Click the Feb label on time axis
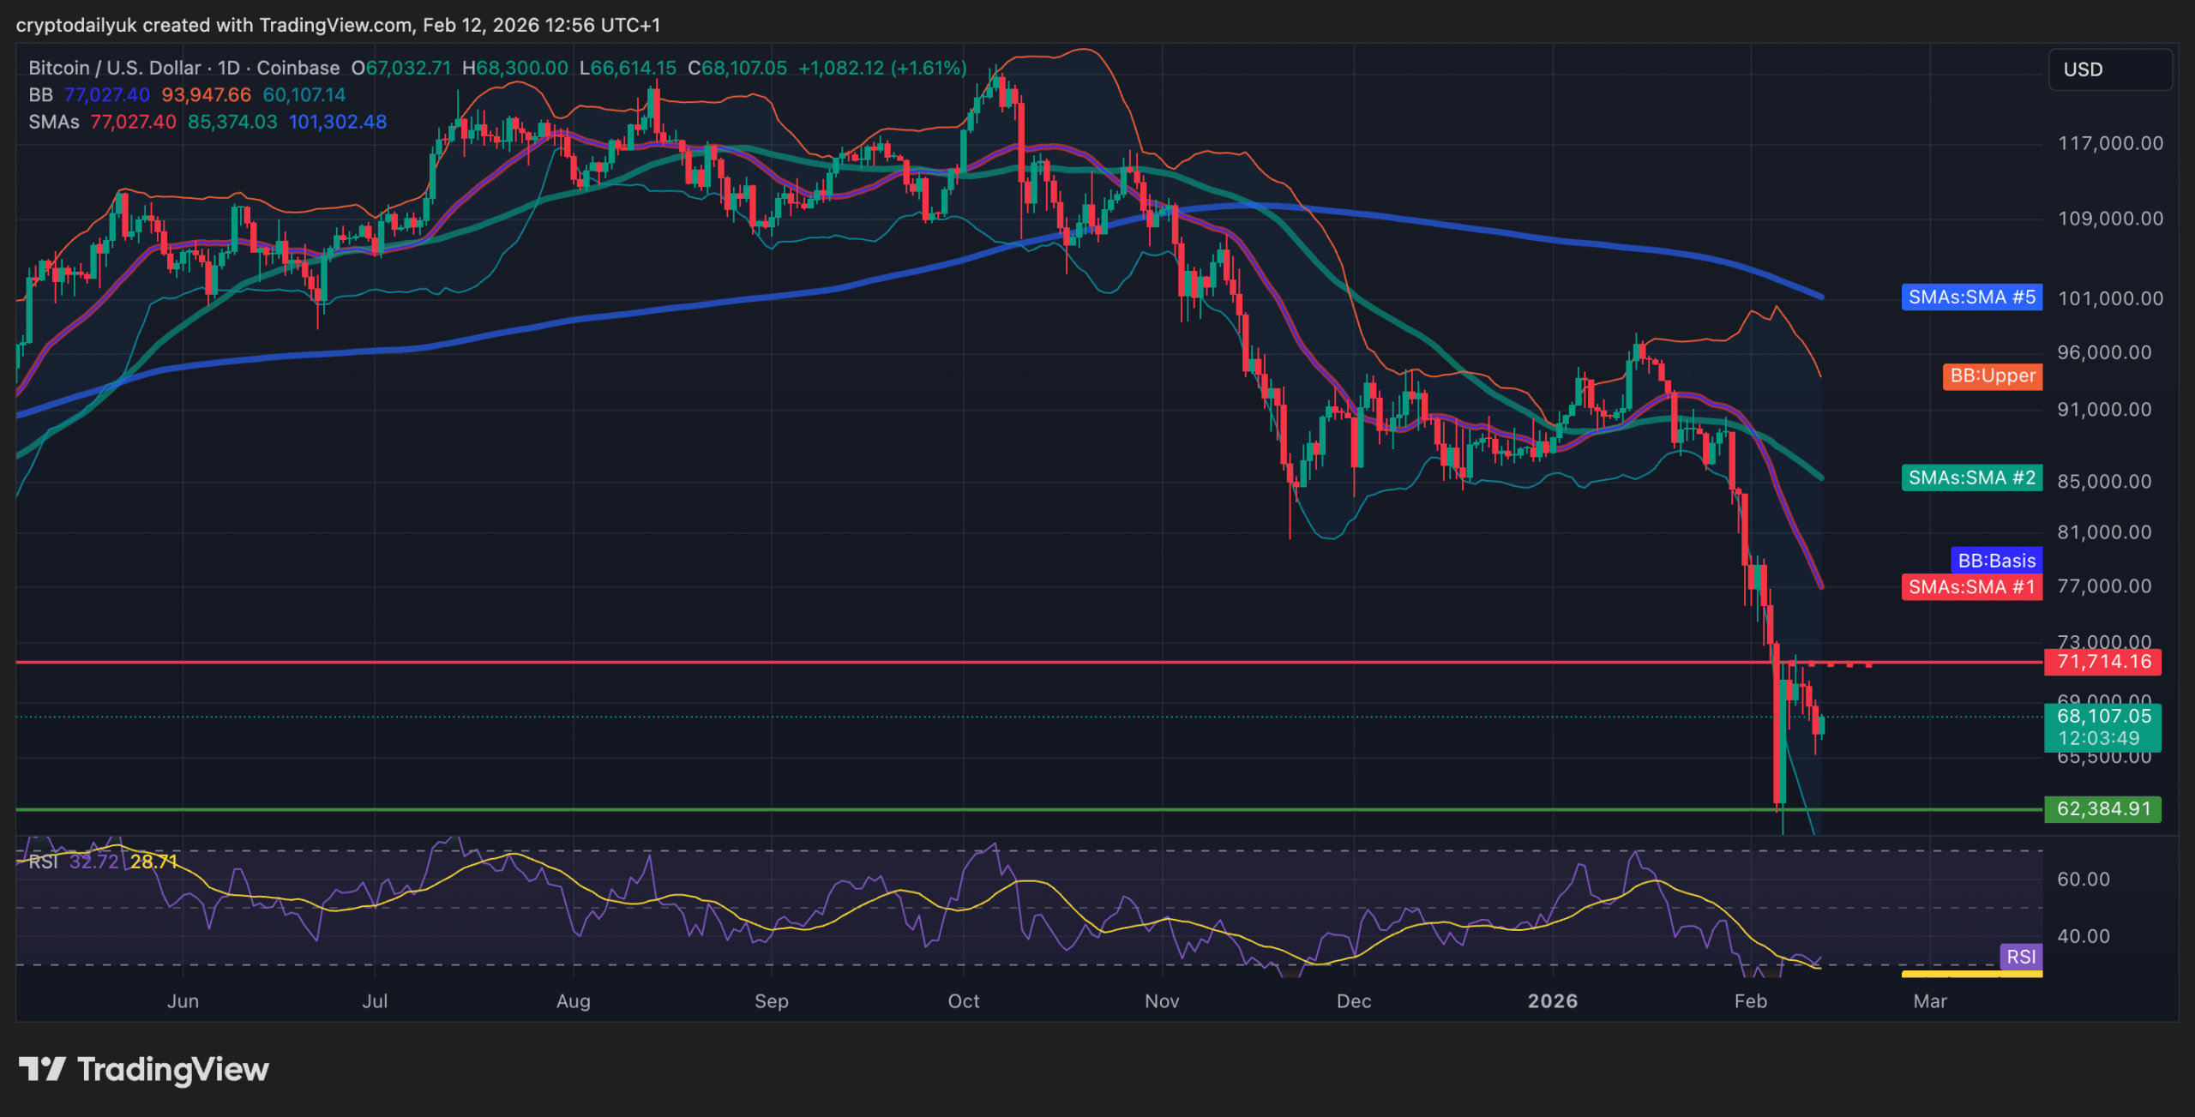2195x1117 pixels. click(1750, 1001)
